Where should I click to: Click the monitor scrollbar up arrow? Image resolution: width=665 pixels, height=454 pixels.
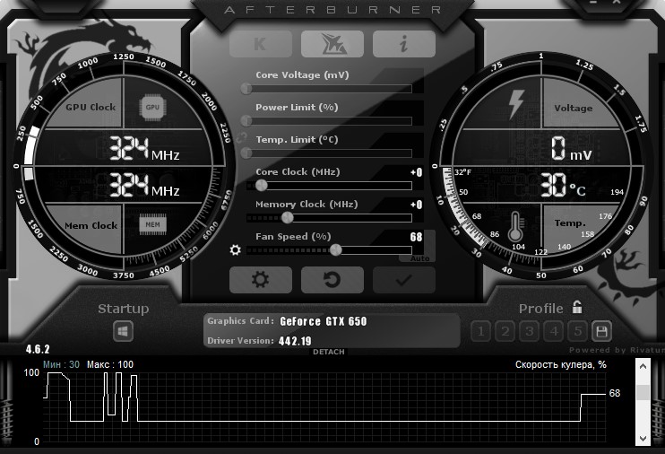coord(643,366)
